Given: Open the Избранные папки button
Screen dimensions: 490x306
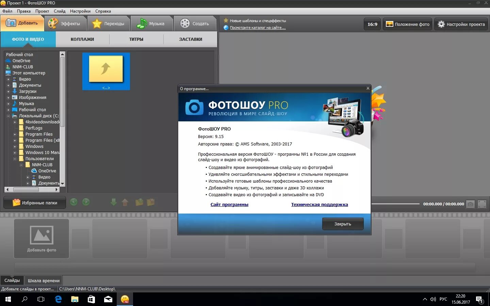Looking at the screenshot, I should click(x=35, y=203).
